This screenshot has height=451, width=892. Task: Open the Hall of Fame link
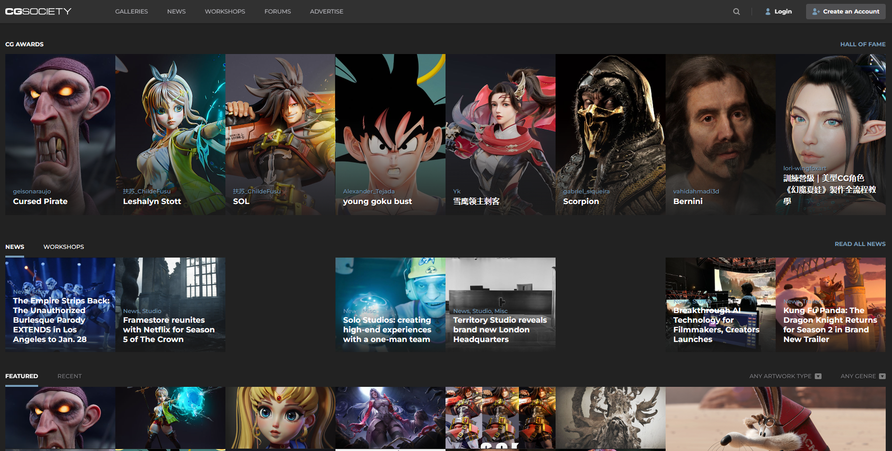tap(863, 44)
